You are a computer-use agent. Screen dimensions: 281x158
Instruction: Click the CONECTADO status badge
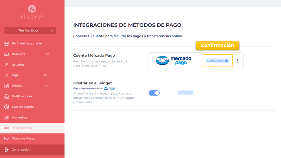point(217,60)
